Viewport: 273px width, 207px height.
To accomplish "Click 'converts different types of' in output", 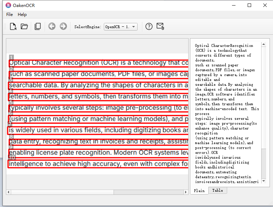I will 223,55.
